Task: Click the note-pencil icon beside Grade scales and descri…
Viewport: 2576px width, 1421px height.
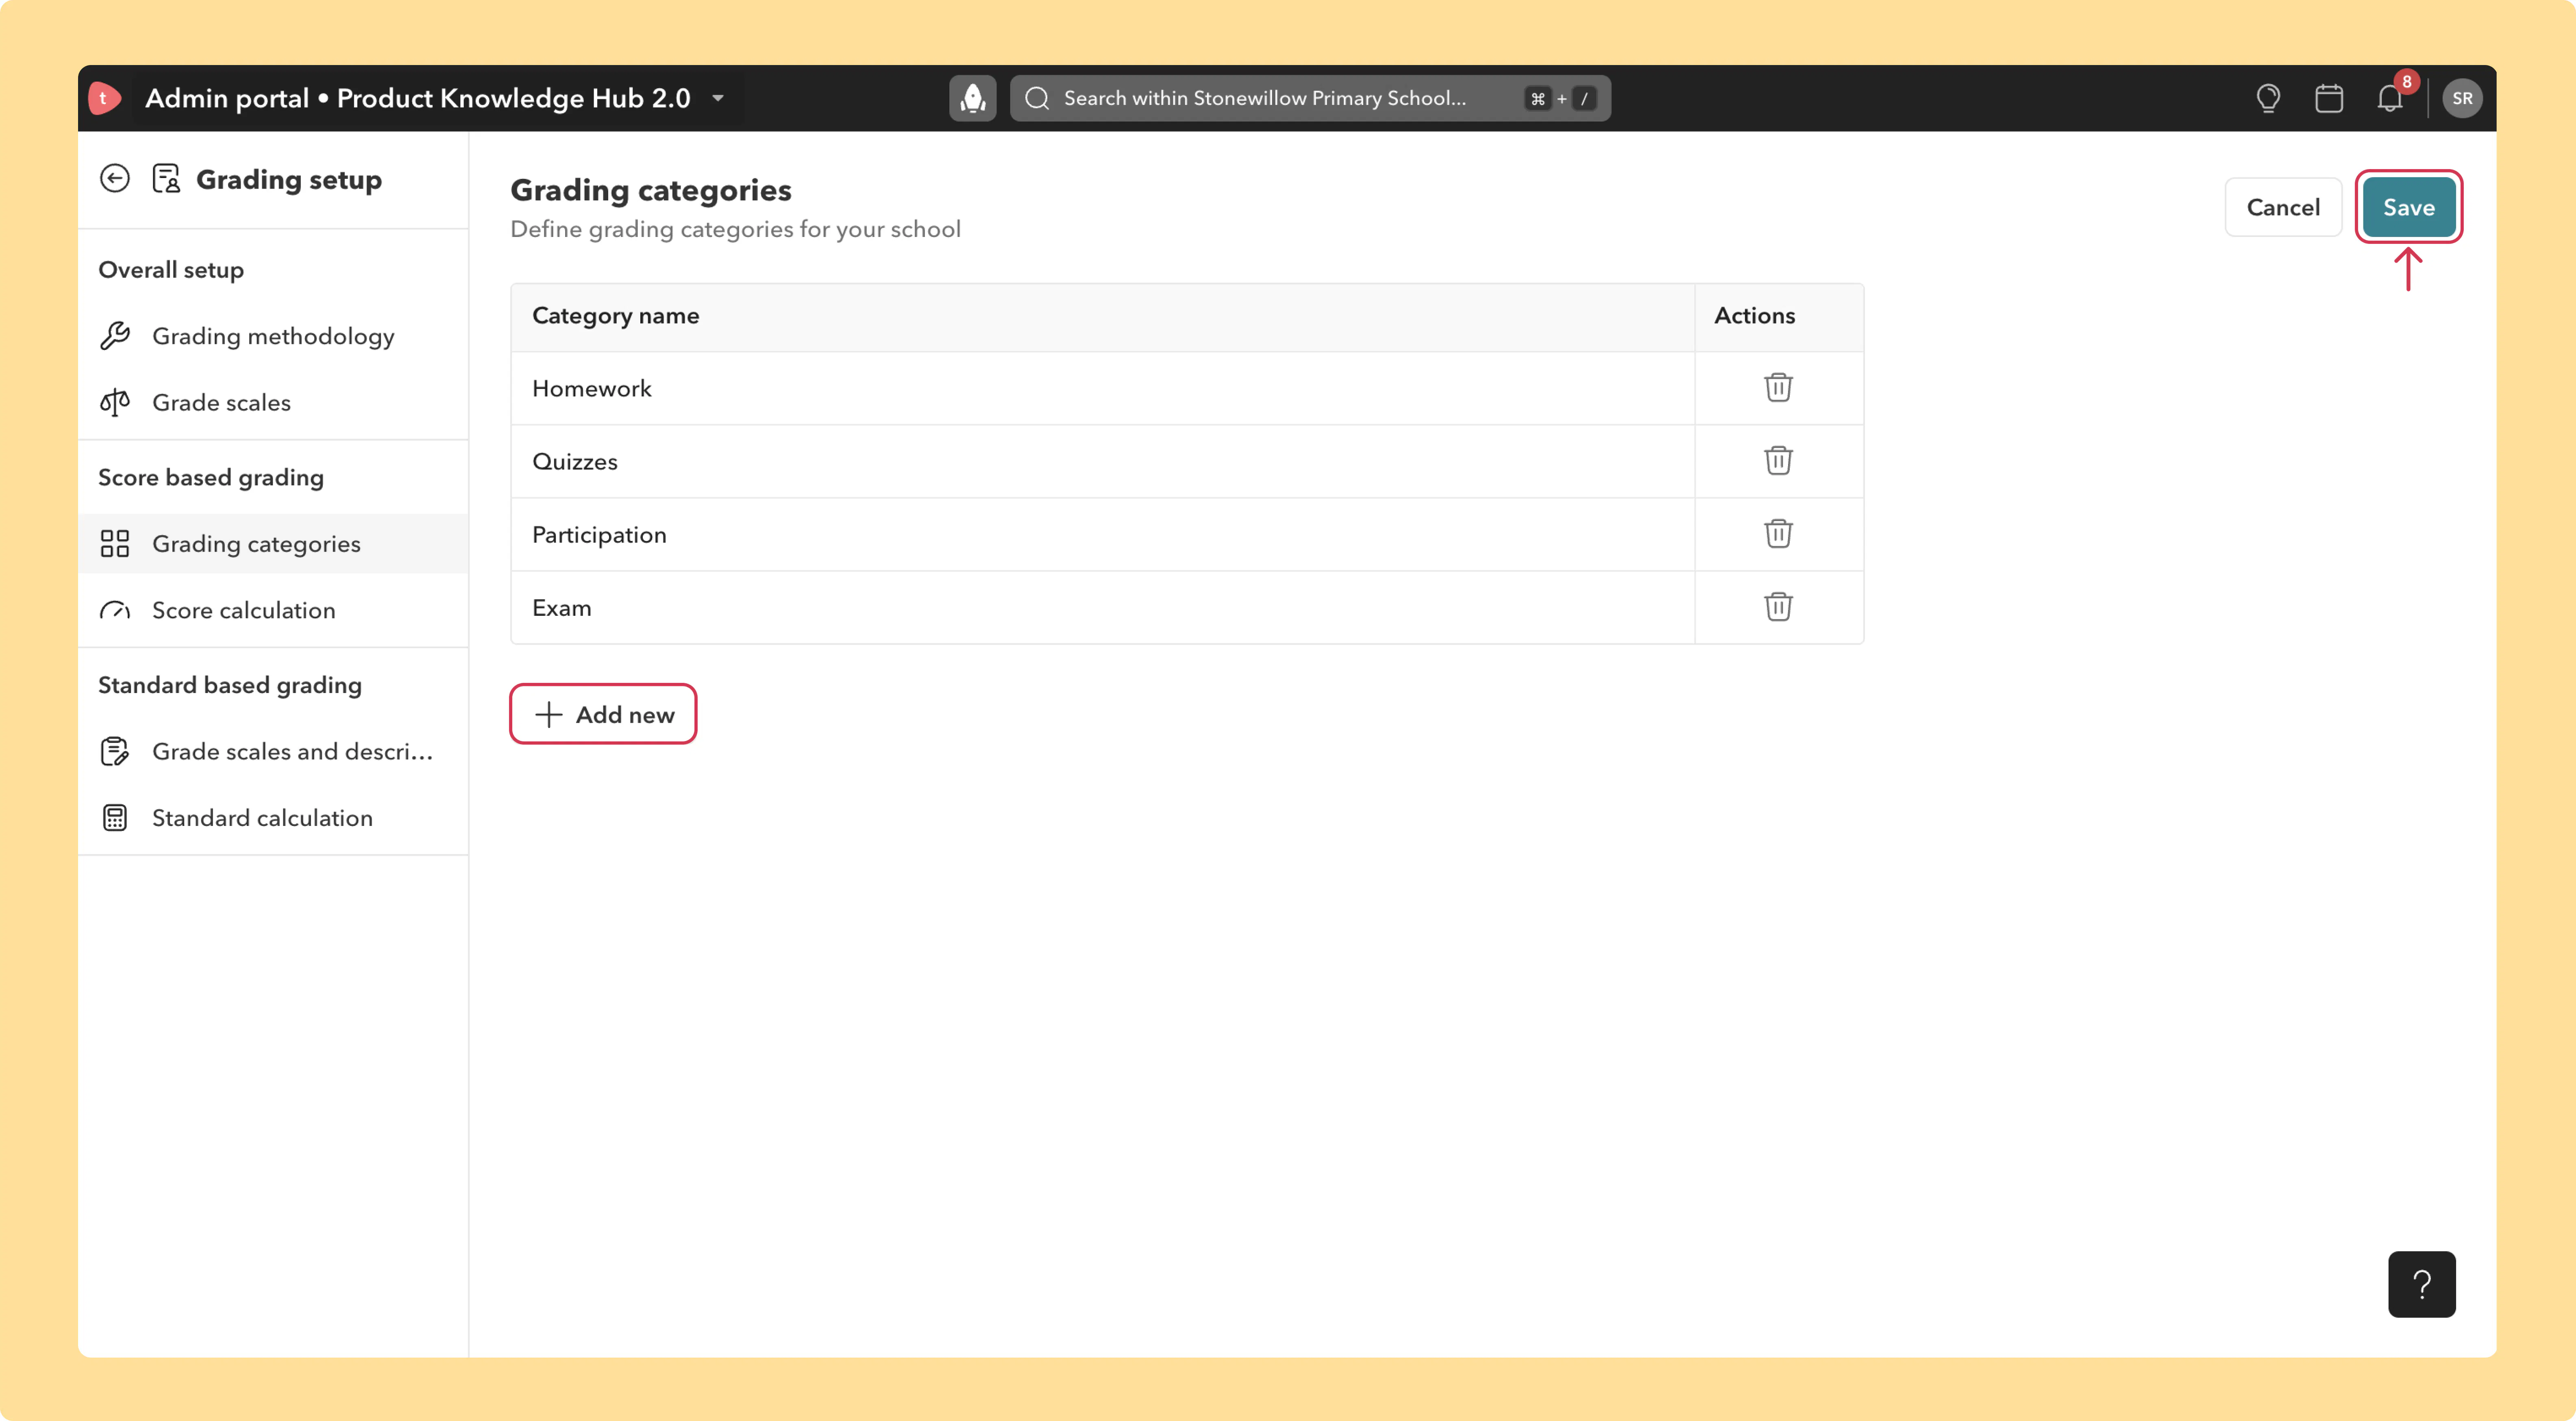Action: click(115, 751)
